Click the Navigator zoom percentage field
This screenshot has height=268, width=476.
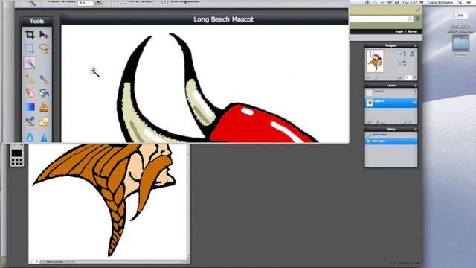(408, 77)
